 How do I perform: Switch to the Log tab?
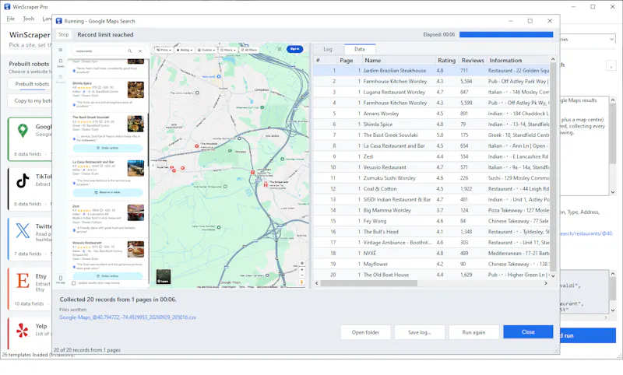pyautogui.click(x=328, y=49)
